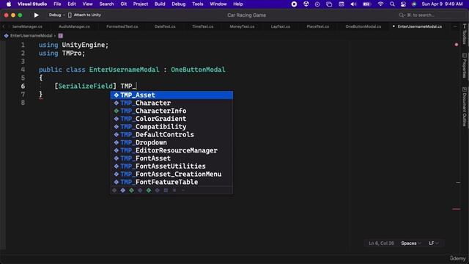This screenshot has height=264, width=469.
Task: Open the Debug menu in menu bar
Action: pyautogui.click(x=179, y=4)
